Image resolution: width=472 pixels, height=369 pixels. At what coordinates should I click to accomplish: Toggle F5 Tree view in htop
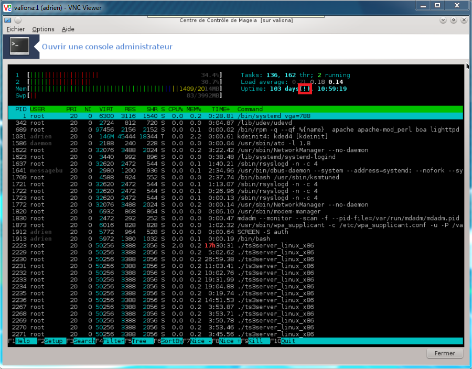139,341
